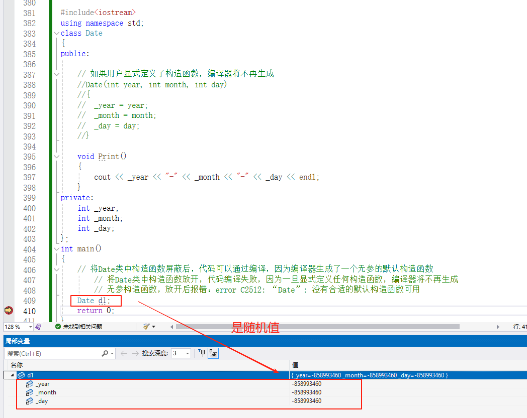
Task: Click int _year; declaration on line 400
Action: [x=98, y=208]
